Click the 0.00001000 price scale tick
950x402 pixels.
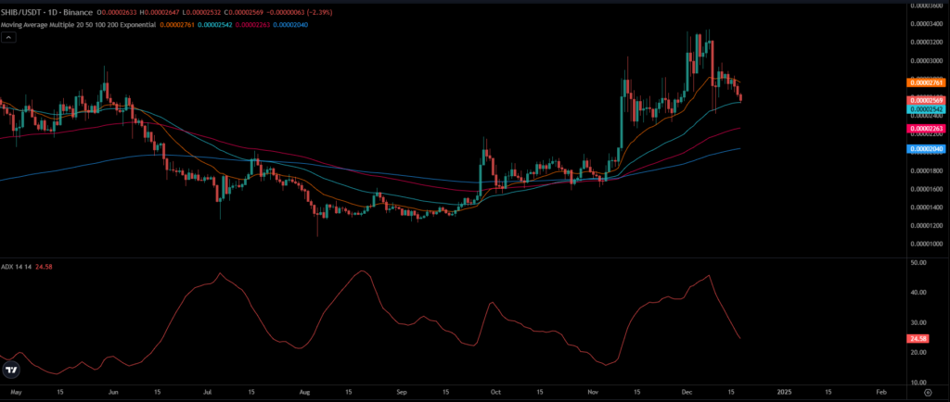point(926,244)
